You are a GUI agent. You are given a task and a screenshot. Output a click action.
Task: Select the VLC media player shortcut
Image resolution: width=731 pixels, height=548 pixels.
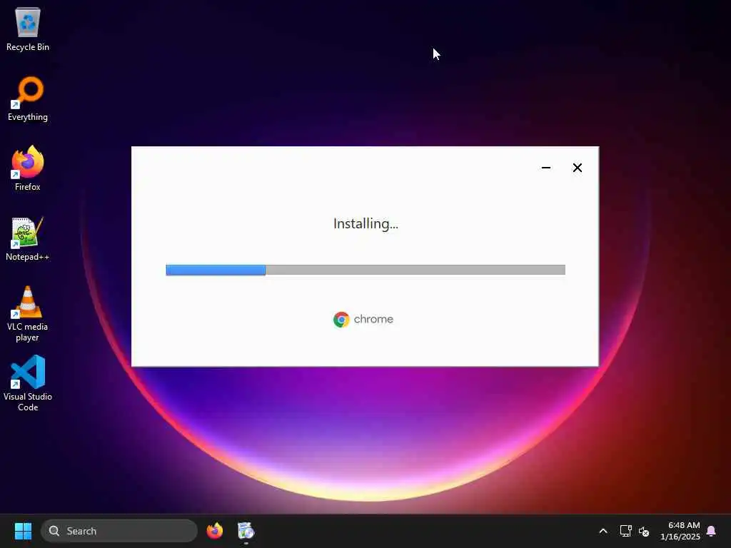pos(28,314)
